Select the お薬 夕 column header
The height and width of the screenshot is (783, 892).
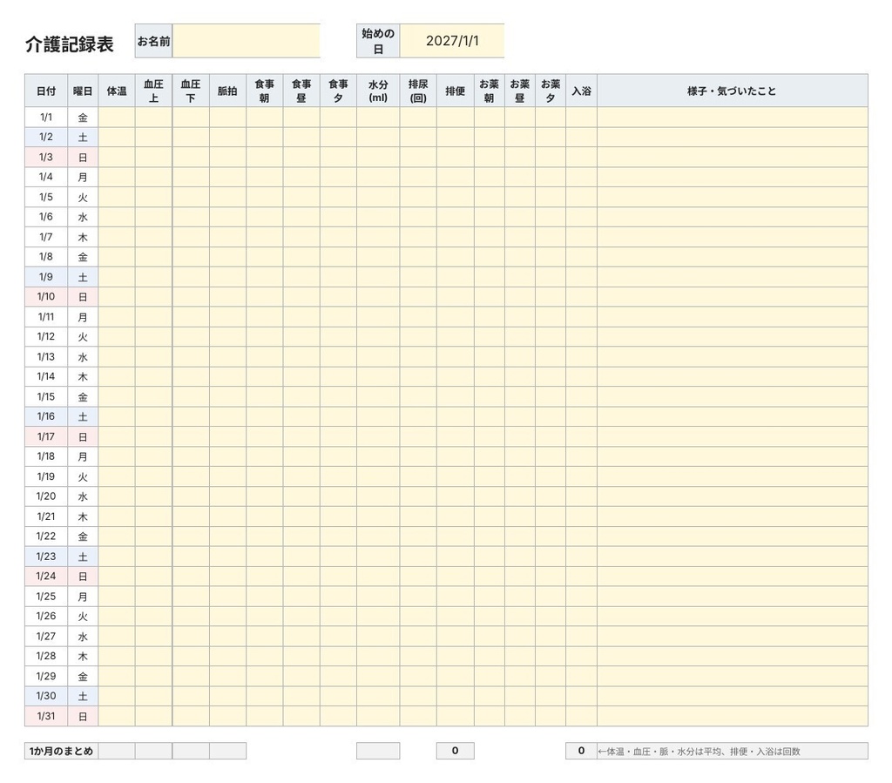coord(551,91)
